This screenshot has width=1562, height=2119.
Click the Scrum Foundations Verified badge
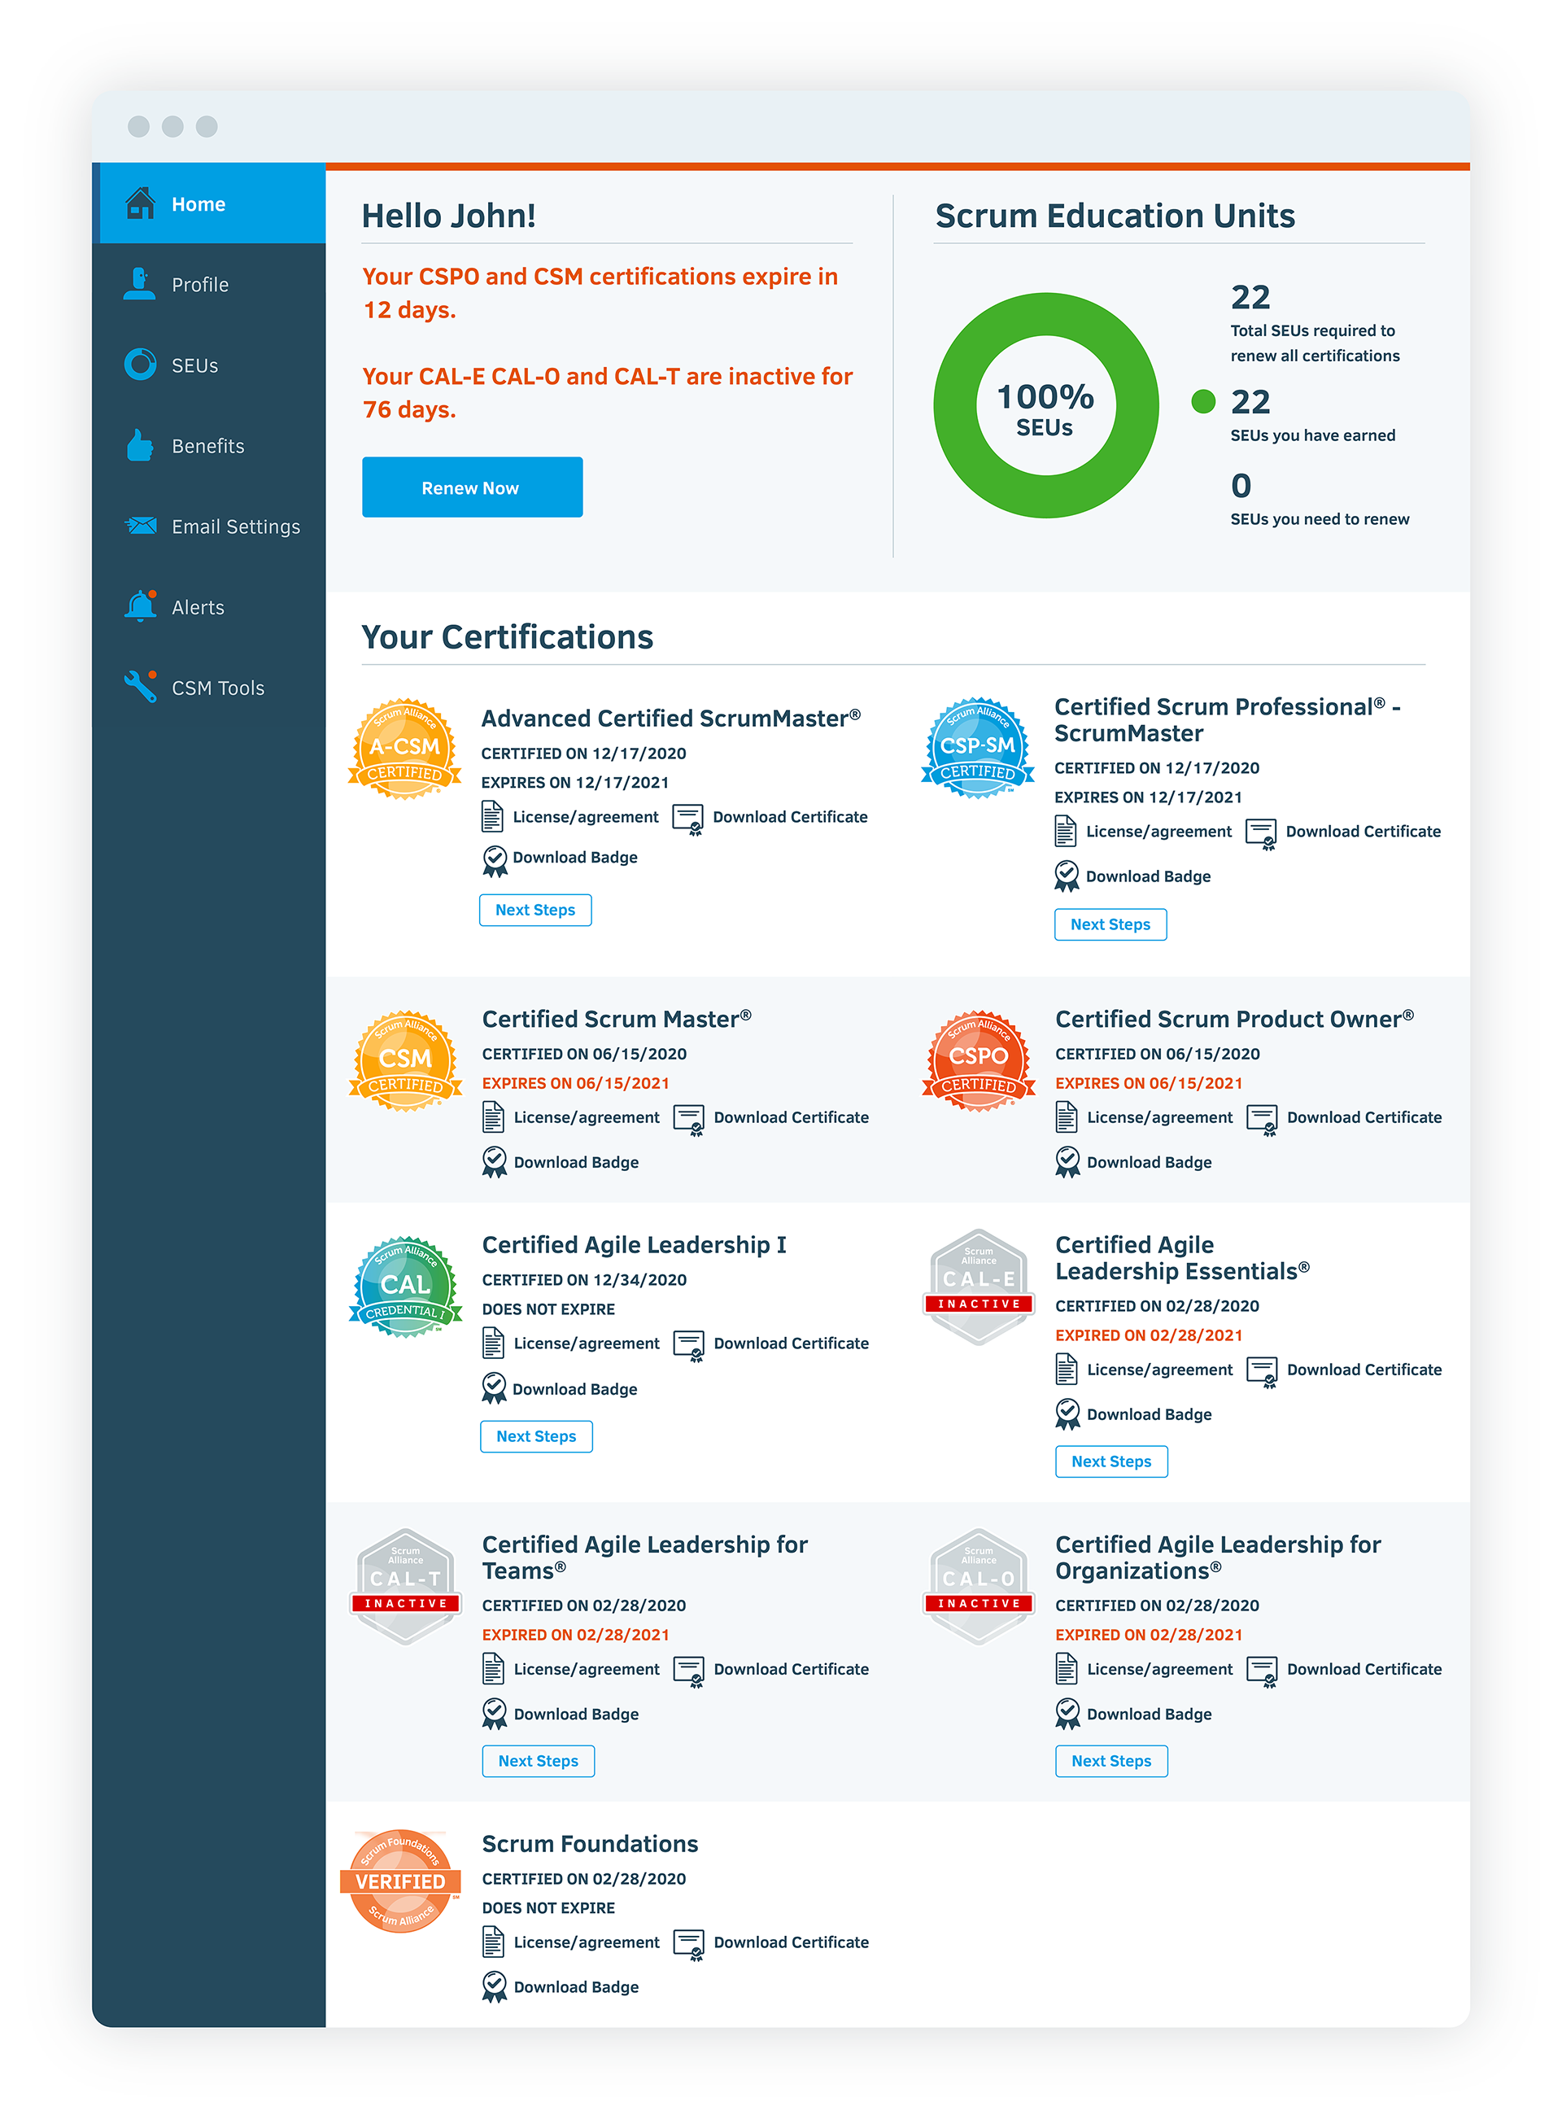[401, 1881]
